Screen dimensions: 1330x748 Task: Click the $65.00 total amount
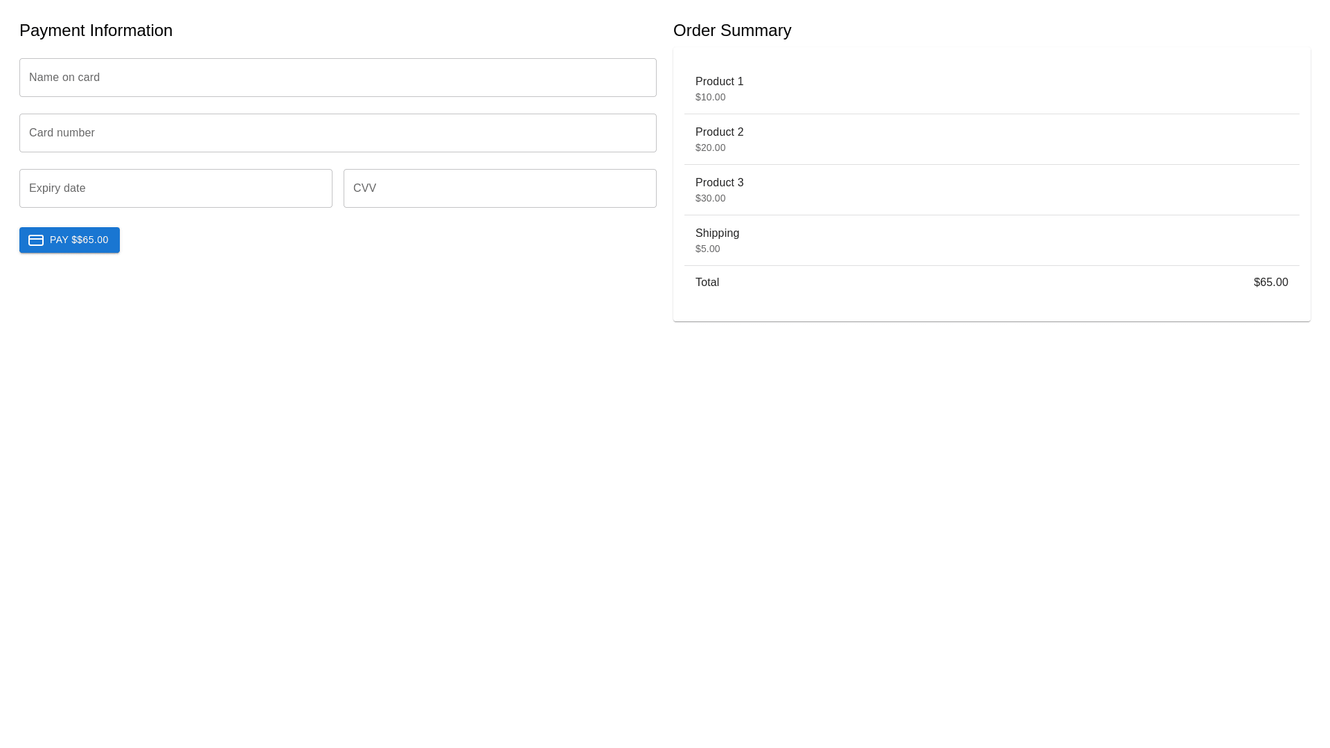point(1270,283)
